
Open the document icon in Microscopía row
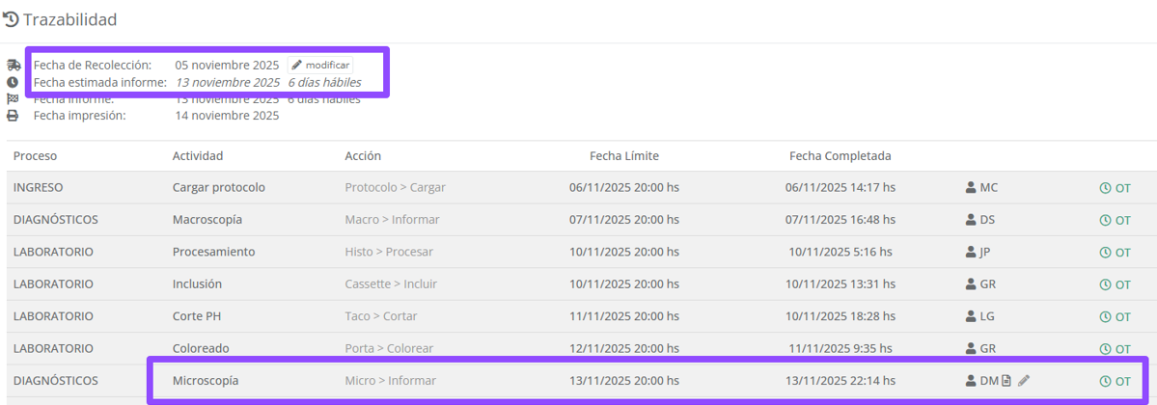click(1006, 381)
